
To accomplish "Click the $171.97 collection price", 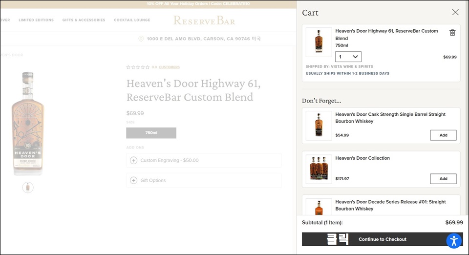I will pyautogui.click(x=342, y=179).
